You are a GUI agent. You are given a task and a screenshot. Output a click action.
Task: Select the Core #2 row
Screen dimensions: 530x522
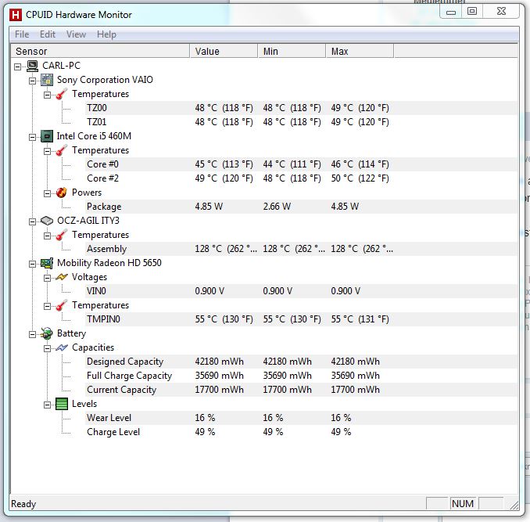tap(301, 178)
